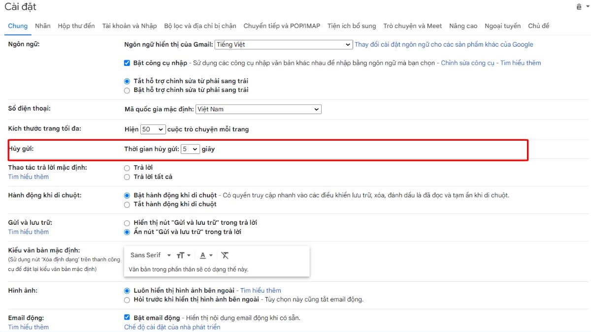Image resolution: width=591 pixels, height=332 pixels.
Task: Select Tắt hành động khi di chuột
Action: (x=127, y=204)
